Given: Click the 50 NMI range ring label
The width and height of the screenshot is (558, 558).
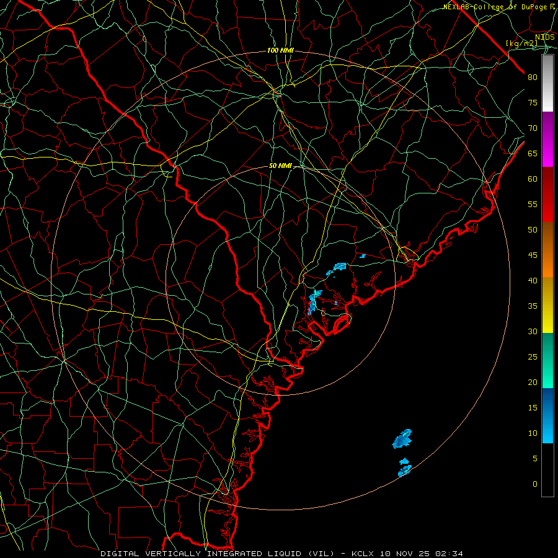Looking at the screenshot, I should [280, 166].
